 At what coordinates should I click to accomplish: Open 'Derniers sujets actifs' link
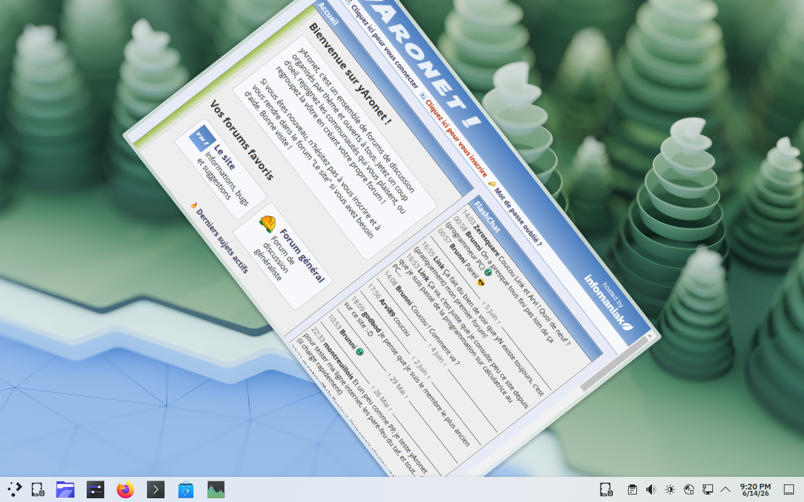point(222,240)
